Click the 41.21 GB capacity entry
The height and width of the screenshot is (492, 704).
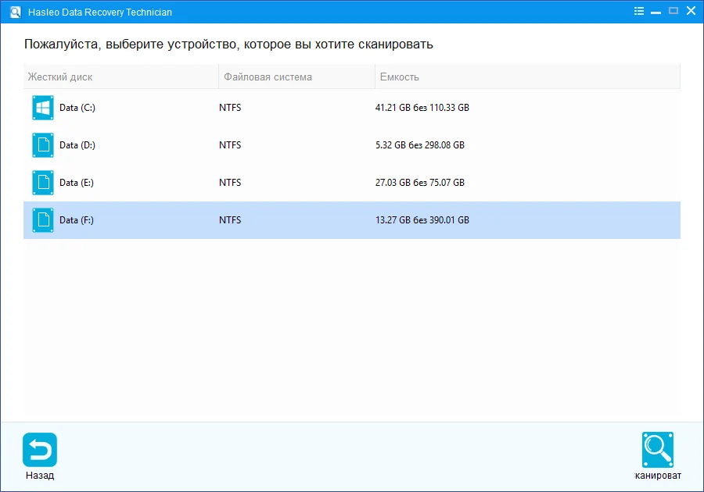[422, 108]
